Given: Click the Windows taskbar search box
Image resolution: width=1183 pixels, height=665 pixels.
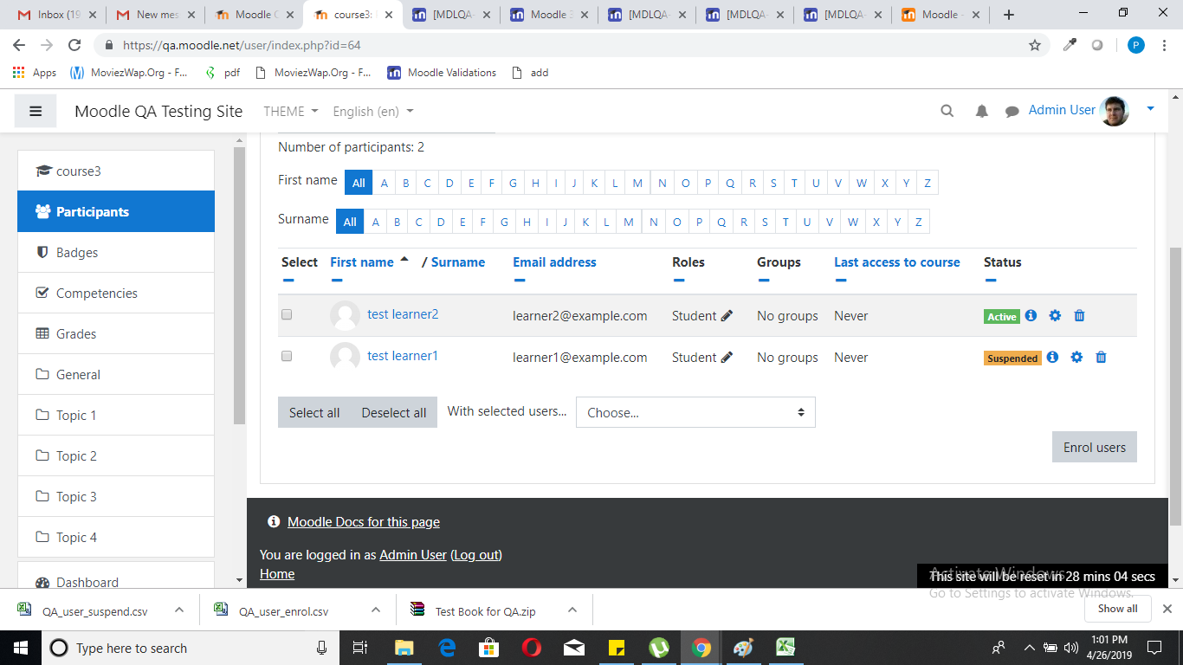Looking at the screenshot, I should pyautogui.click(x=191, y=648).
